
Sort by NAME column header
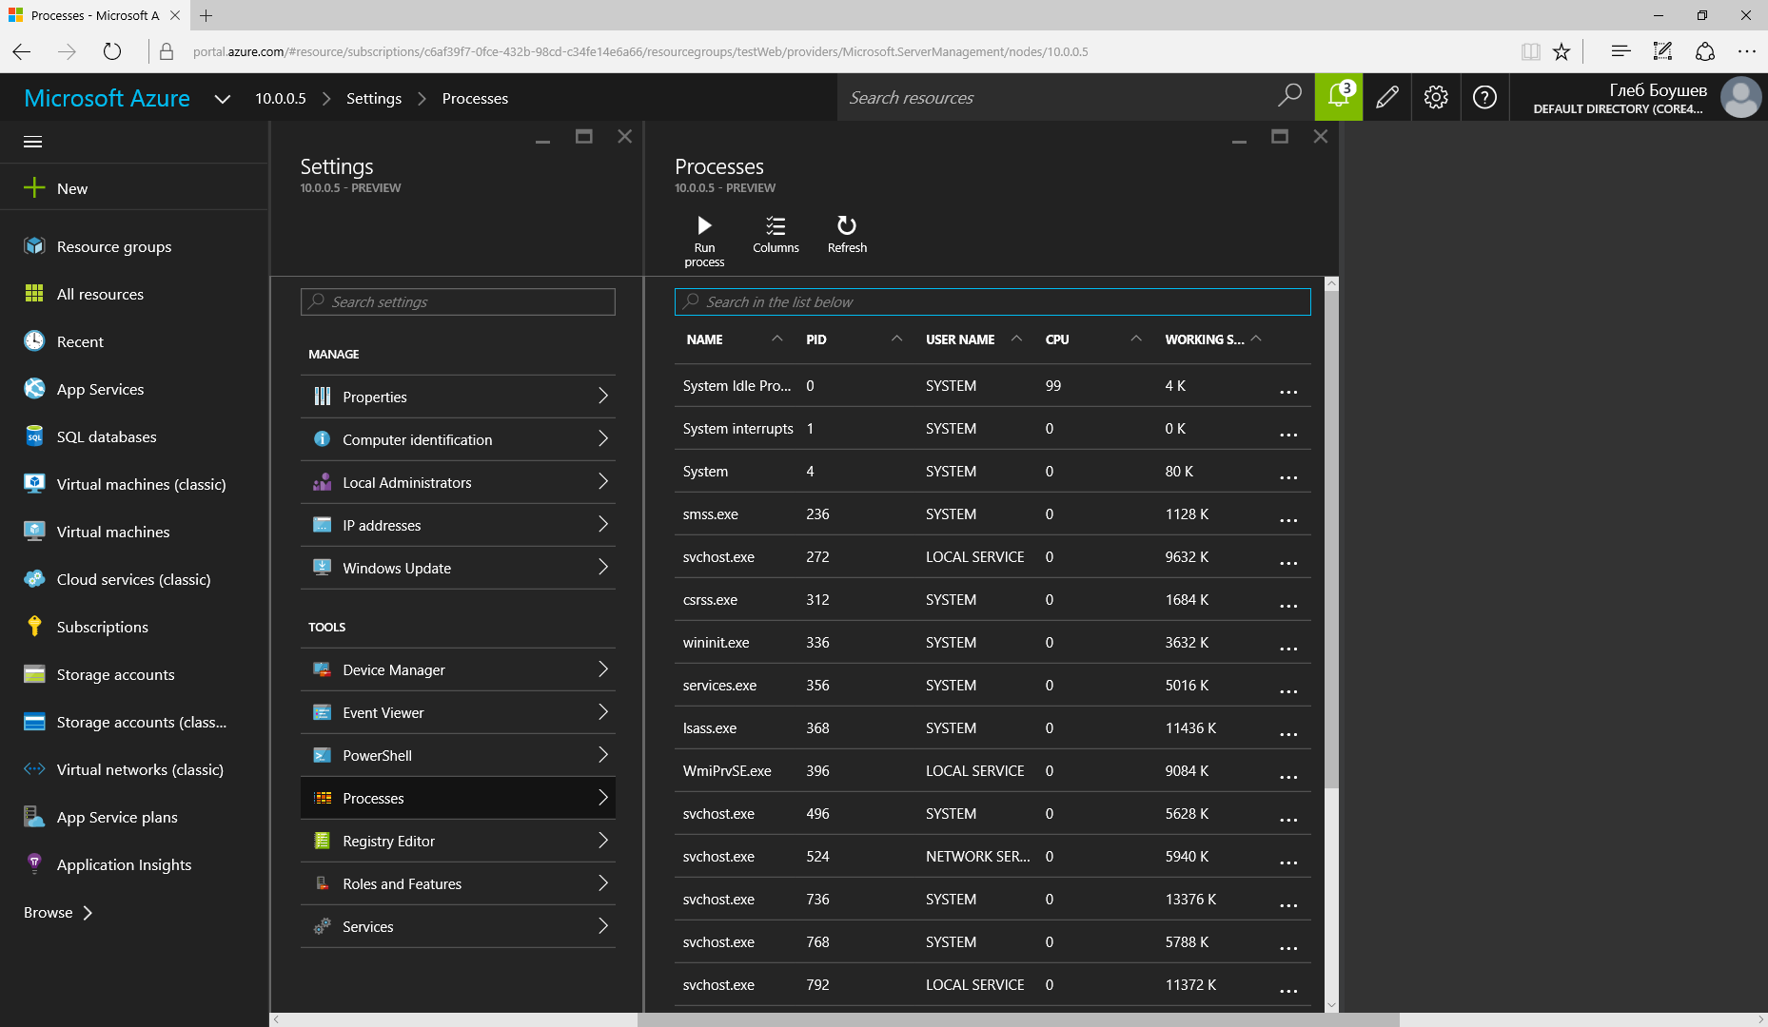[704, 339]
